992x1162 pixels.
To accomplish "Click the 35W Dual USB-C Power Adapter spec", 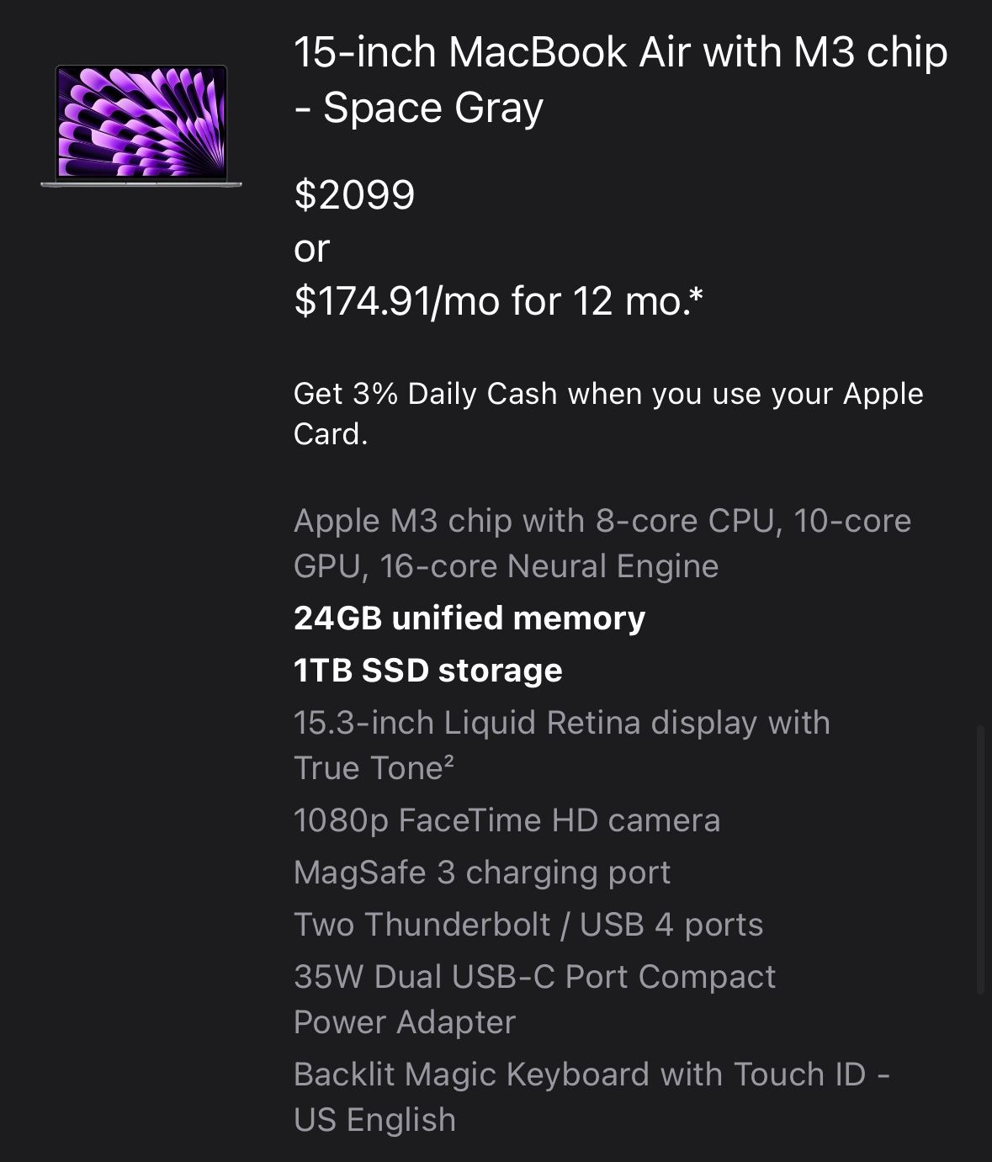I will [534, 999].
